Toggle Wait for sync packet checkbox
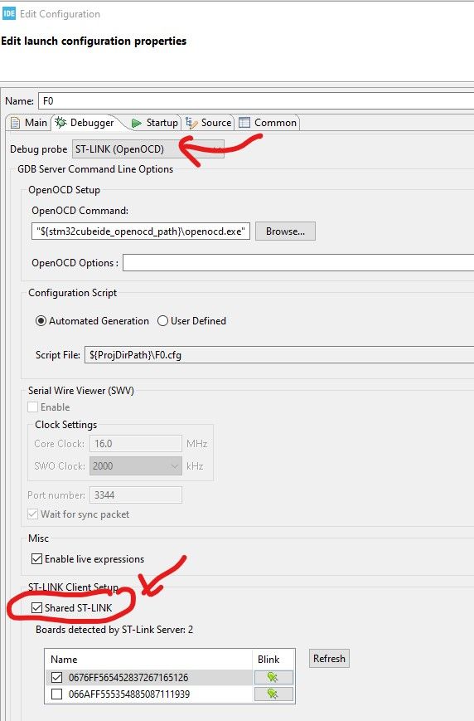The image size is (474, 721). (32, 514)
